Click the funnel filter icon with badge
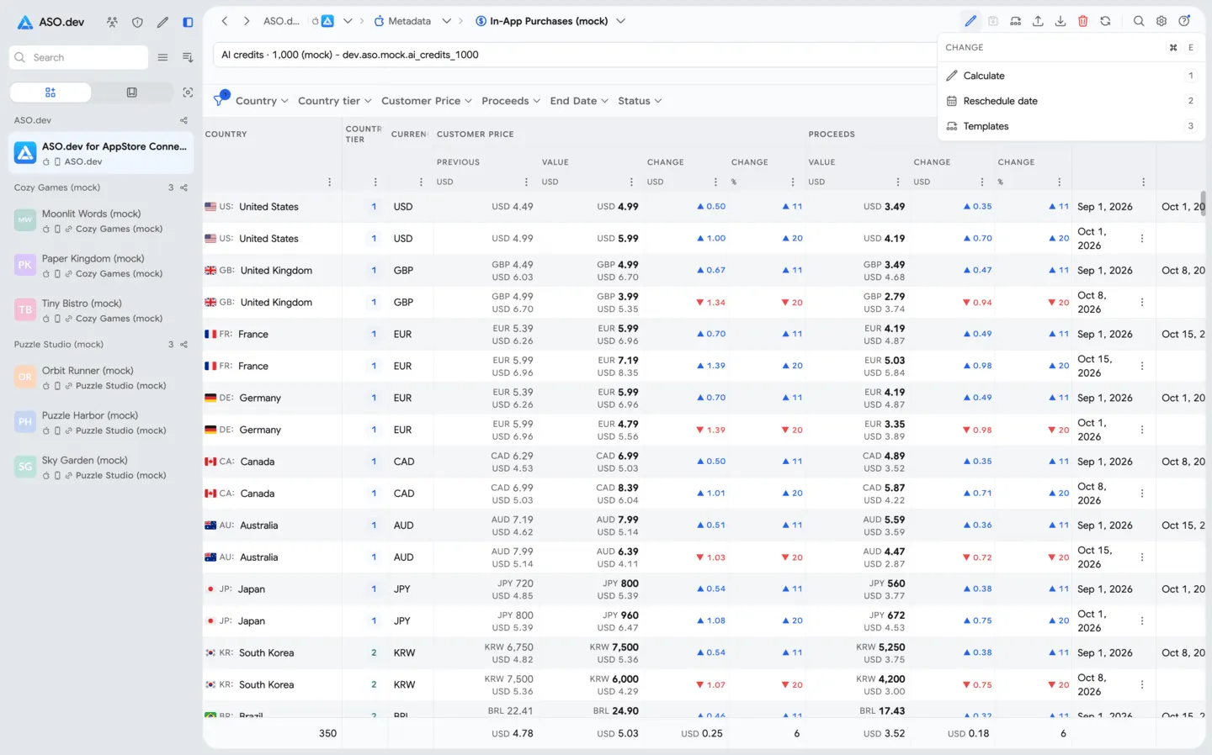This screenshot has width=1212, height=755. point(221,99)
